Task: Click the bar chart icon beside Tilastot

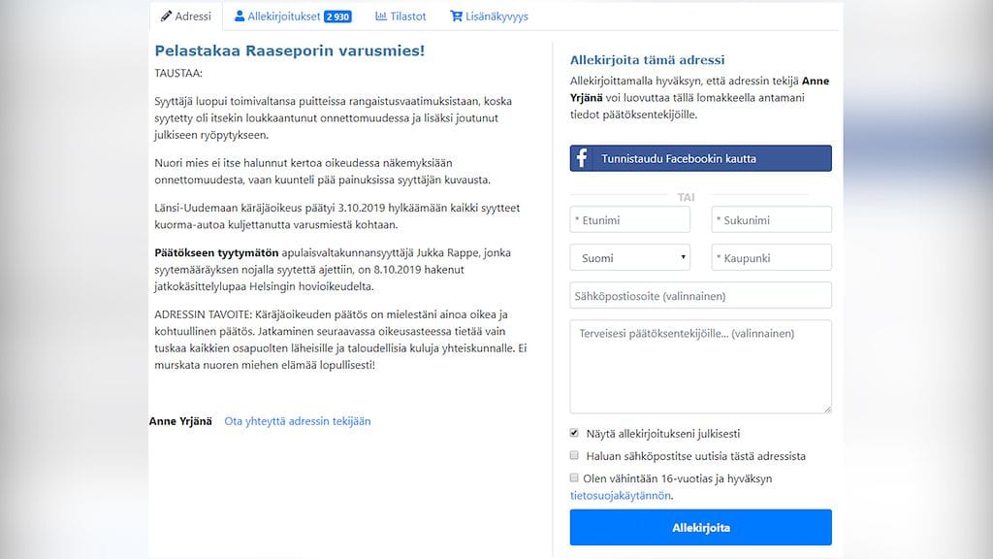Action: (381, 16)
